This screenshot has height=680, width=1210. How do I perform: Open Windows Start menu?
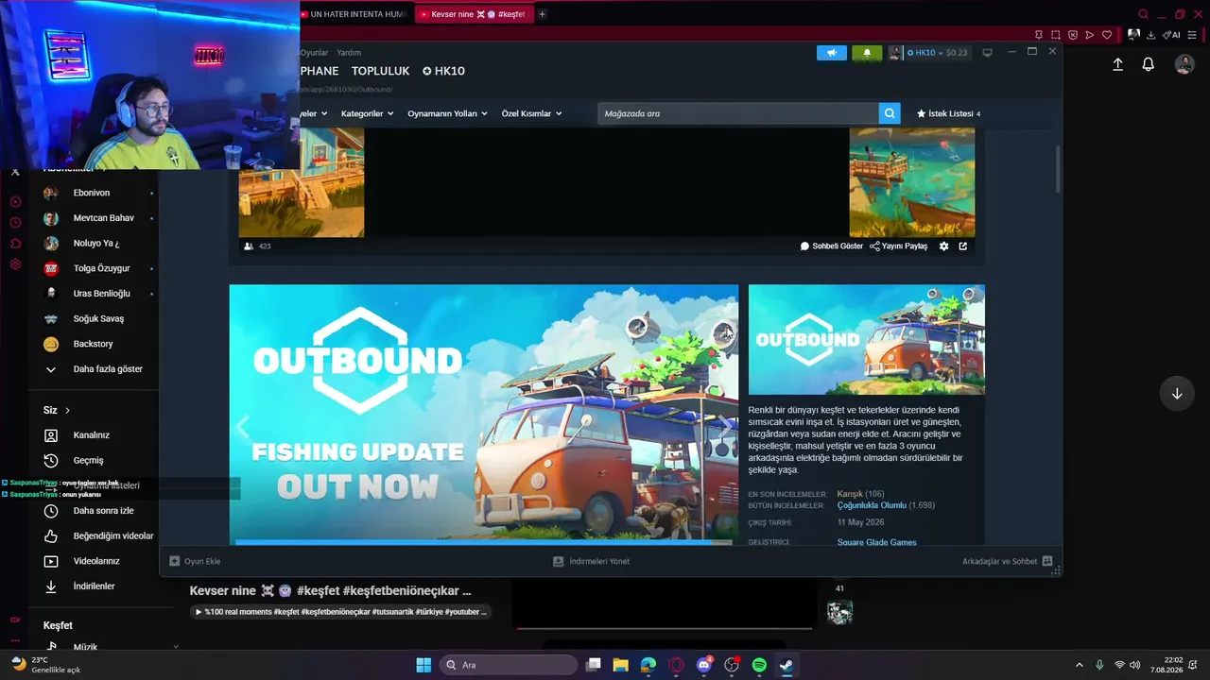click(423, 665)
